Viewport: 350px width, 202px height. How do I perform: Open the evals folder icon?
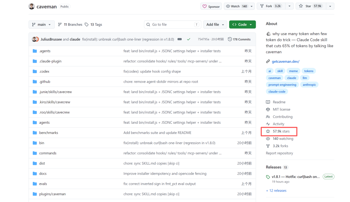35,184
